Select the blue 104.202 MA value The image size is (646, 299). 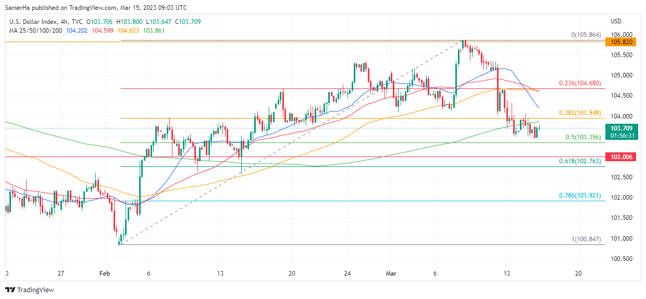pyautogui.click(x=77, y=30)
